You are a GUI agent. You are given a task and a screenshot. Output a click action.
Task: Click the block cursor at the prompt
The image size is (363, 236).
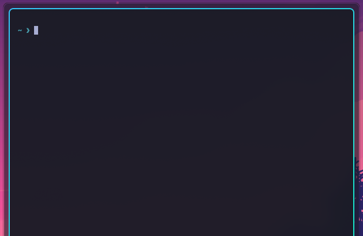pos(36,31)
